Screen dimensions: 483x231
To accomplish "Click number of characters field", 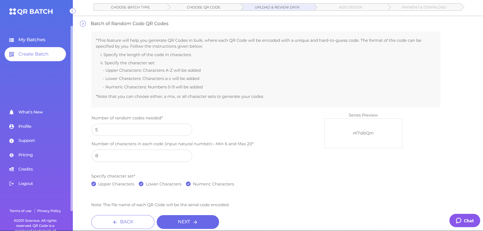I will pyautogui.click(x=142, y=156).
